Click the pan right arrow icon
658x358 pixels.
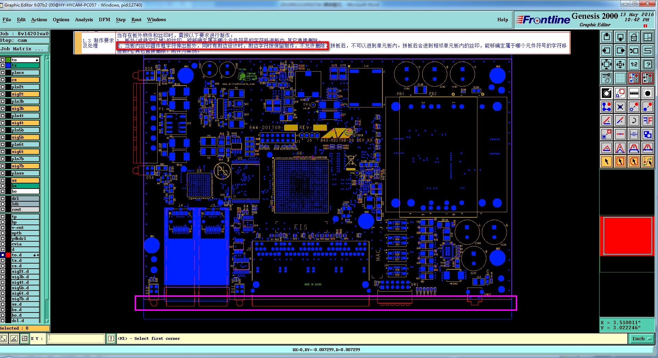point(620,51)
